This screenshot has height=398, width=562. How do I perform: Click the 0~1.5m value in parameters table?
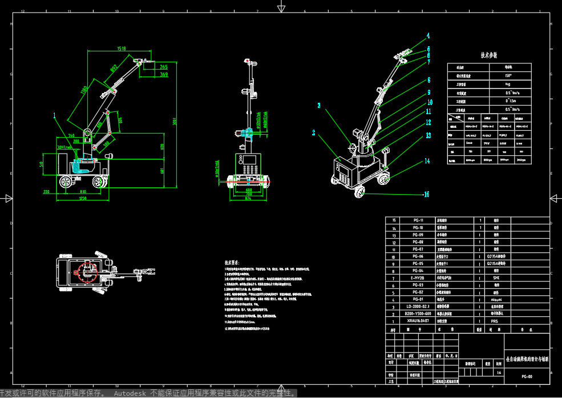click(x=511, y=101)
